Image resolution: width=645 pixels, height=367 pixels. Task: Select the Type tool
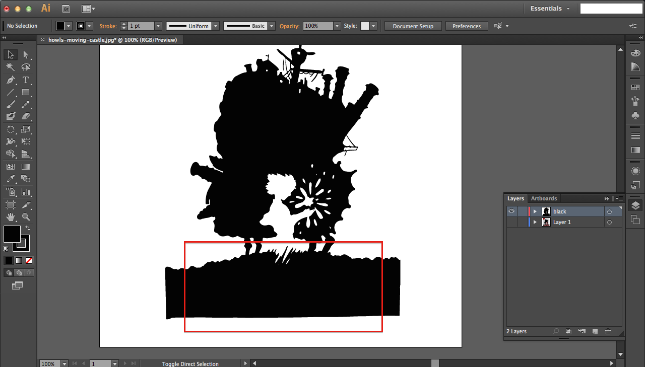pos(26,80)
